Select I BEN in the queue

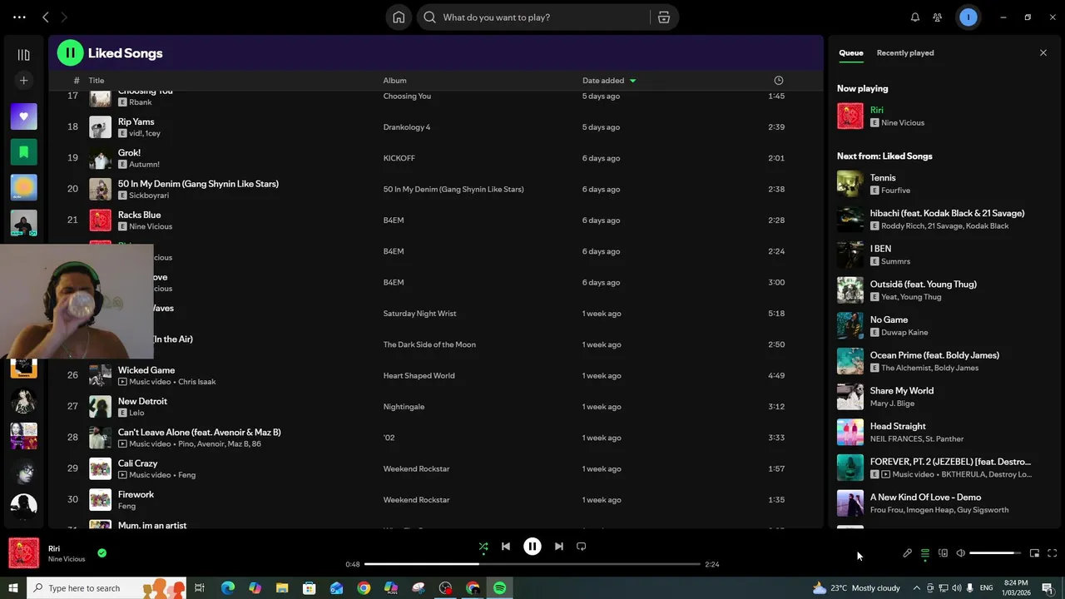pyautogui.click(x=945, y=255)
